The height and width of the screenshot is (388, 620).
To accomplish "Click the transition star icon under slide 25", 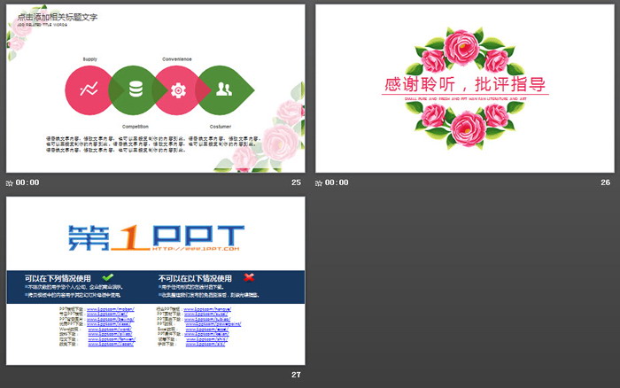I will point(10,182).
